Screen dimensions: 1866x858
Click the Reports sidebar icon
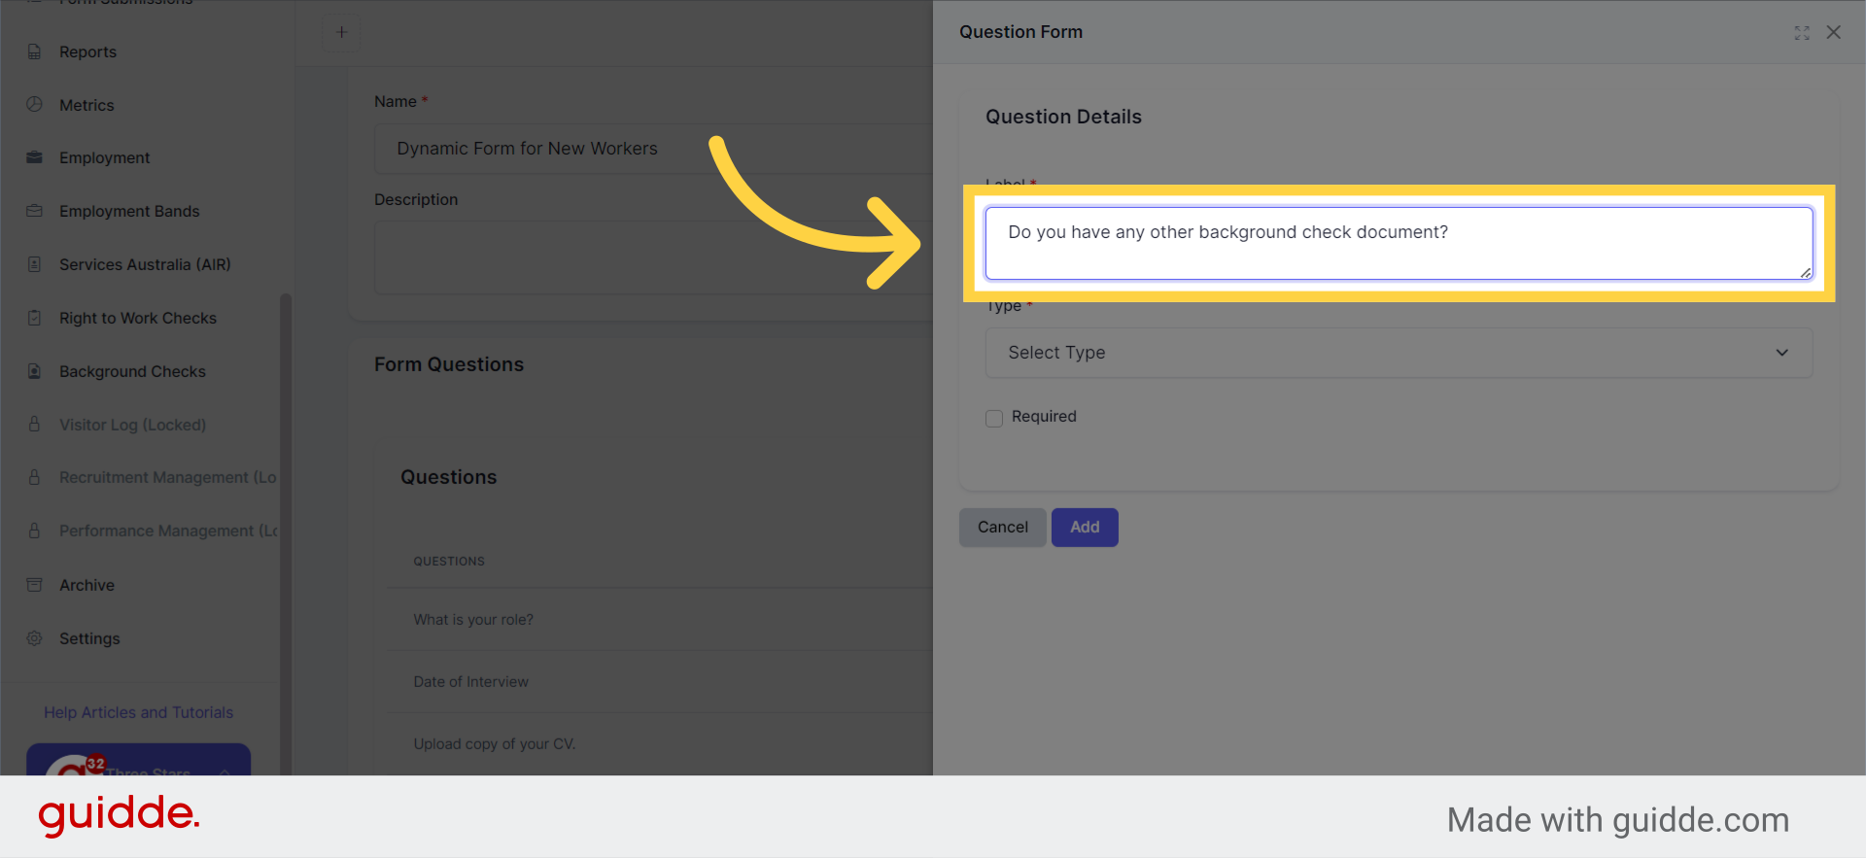(x=35, y=51)
